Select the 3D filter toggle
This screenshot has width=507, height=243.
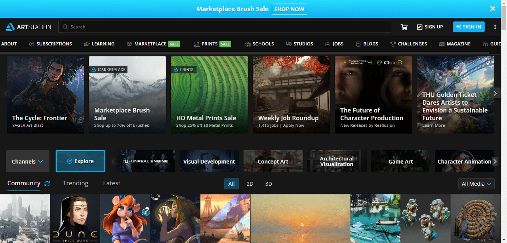tap(269, 184)
